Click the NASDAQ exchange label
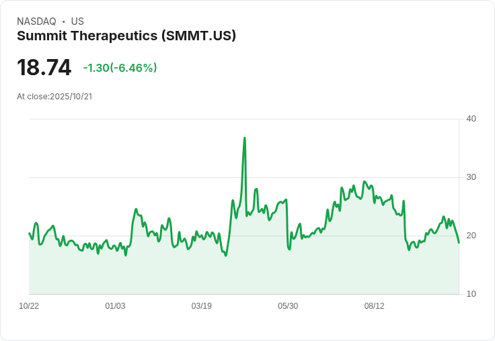Viewport: 495px width, 341px height. [36, 21]
